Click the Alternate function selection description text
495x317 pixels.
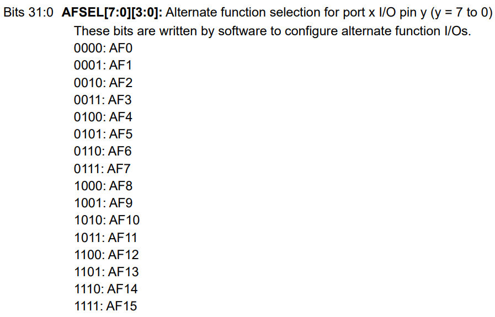pyautogui.click(x=329, y=13)
